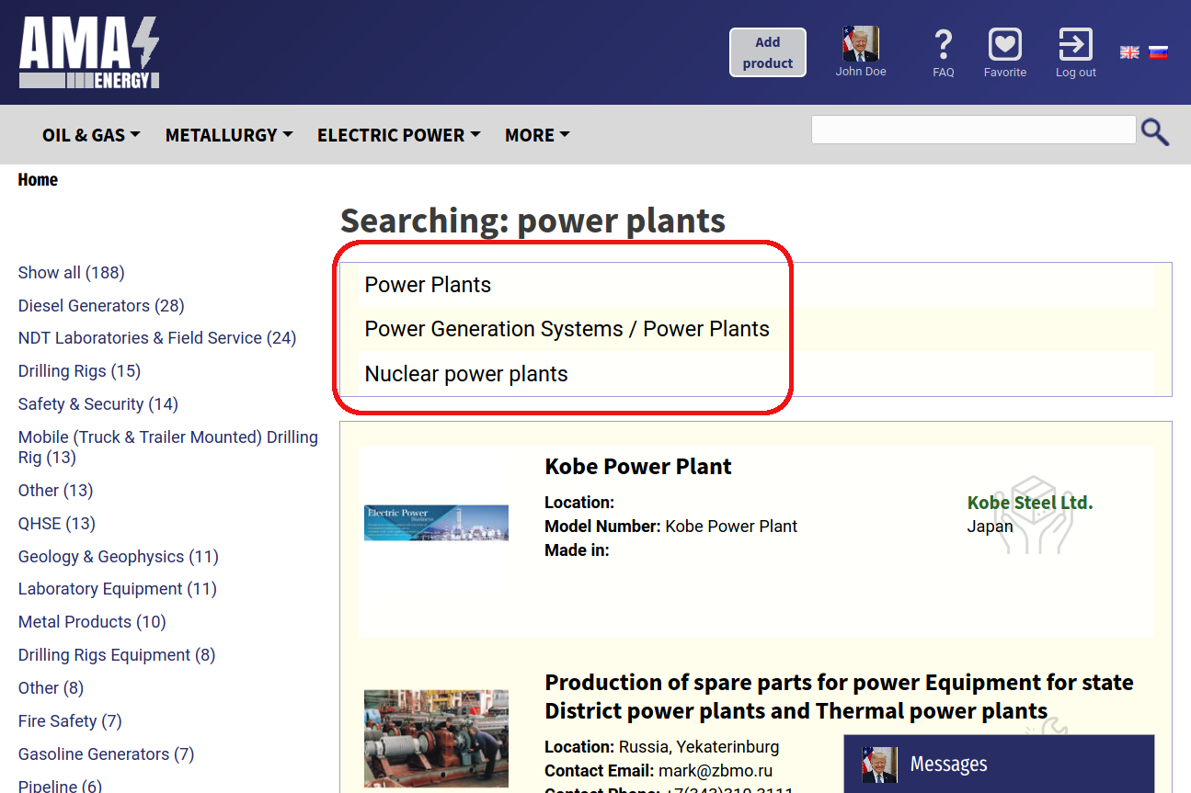
Task: Filter by Mobile Drilling Rig (13)
Action: point(168,447)
